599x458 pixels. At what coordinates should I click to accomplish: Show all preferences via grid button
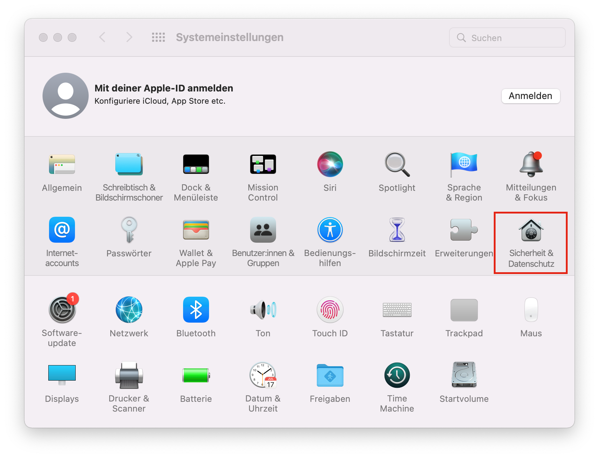158,37
